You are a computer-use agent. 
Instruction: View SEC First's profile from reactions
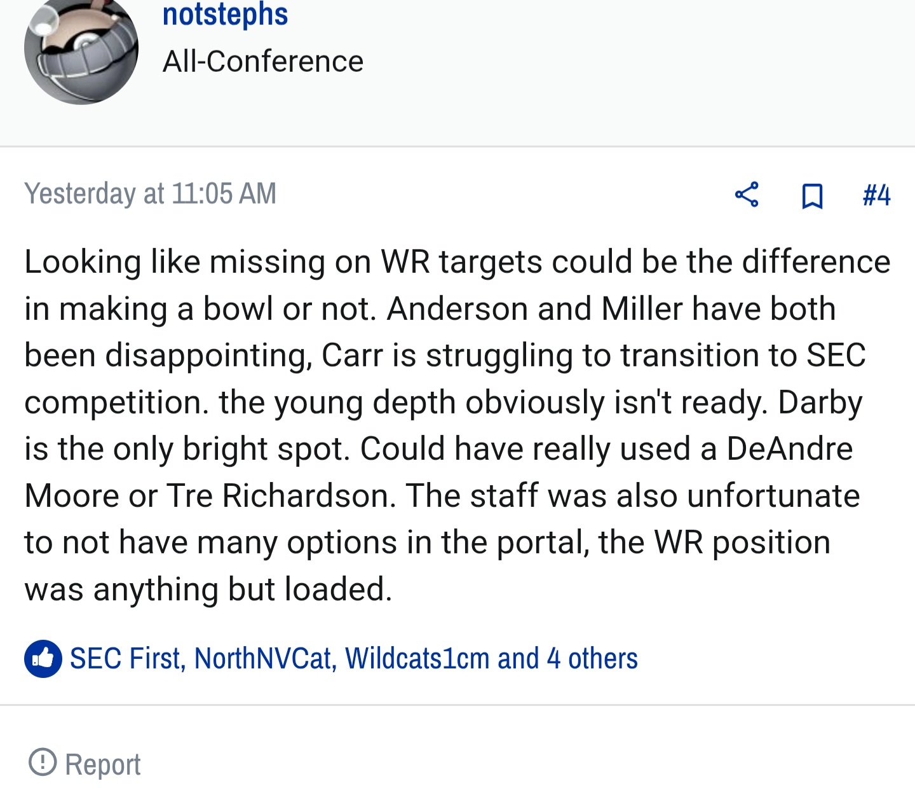(x=127, y=658)
